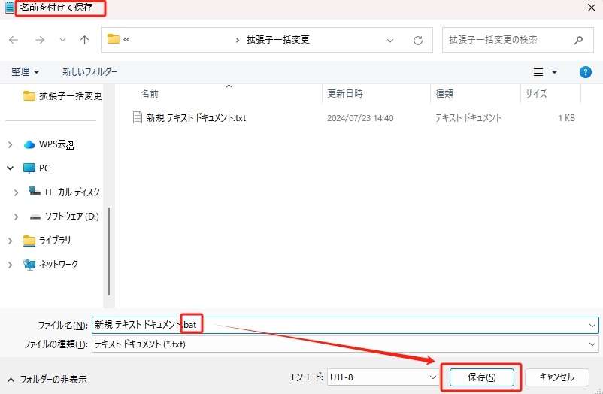Open the Help question mark icon
The width and height of the screenshot is (603, 394).
pos(585,72)
